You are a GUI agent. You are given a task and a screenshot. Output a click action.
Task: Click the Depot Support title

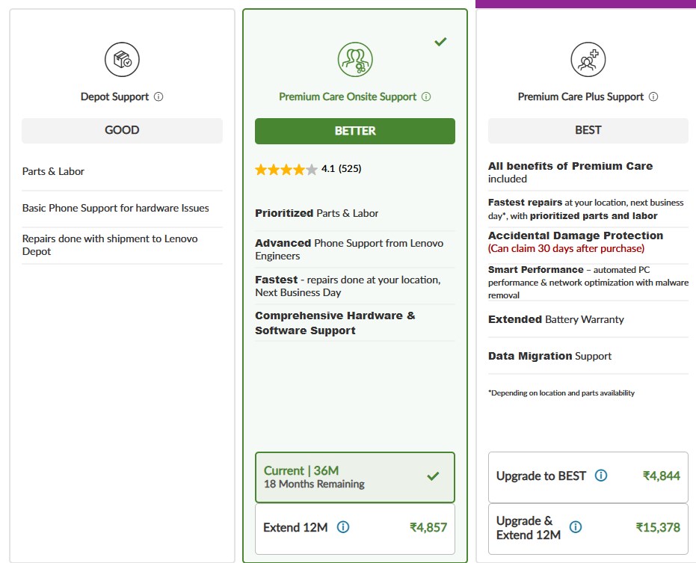pos(115,97)
